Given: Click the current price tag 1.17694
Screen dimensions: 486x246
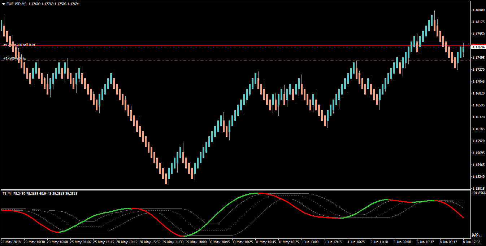Looking at the screenshot, I should (x=478, y=47).
